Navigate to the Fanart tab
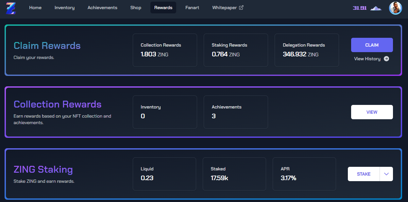The image size is (408, 202). (x=192, y=7)
